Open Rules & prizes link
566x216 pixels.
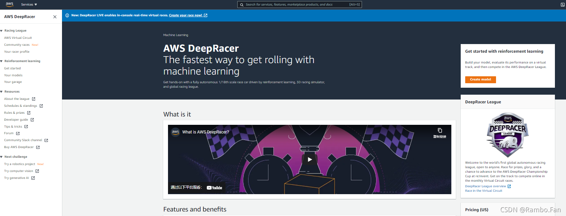[x=14, y=113]
